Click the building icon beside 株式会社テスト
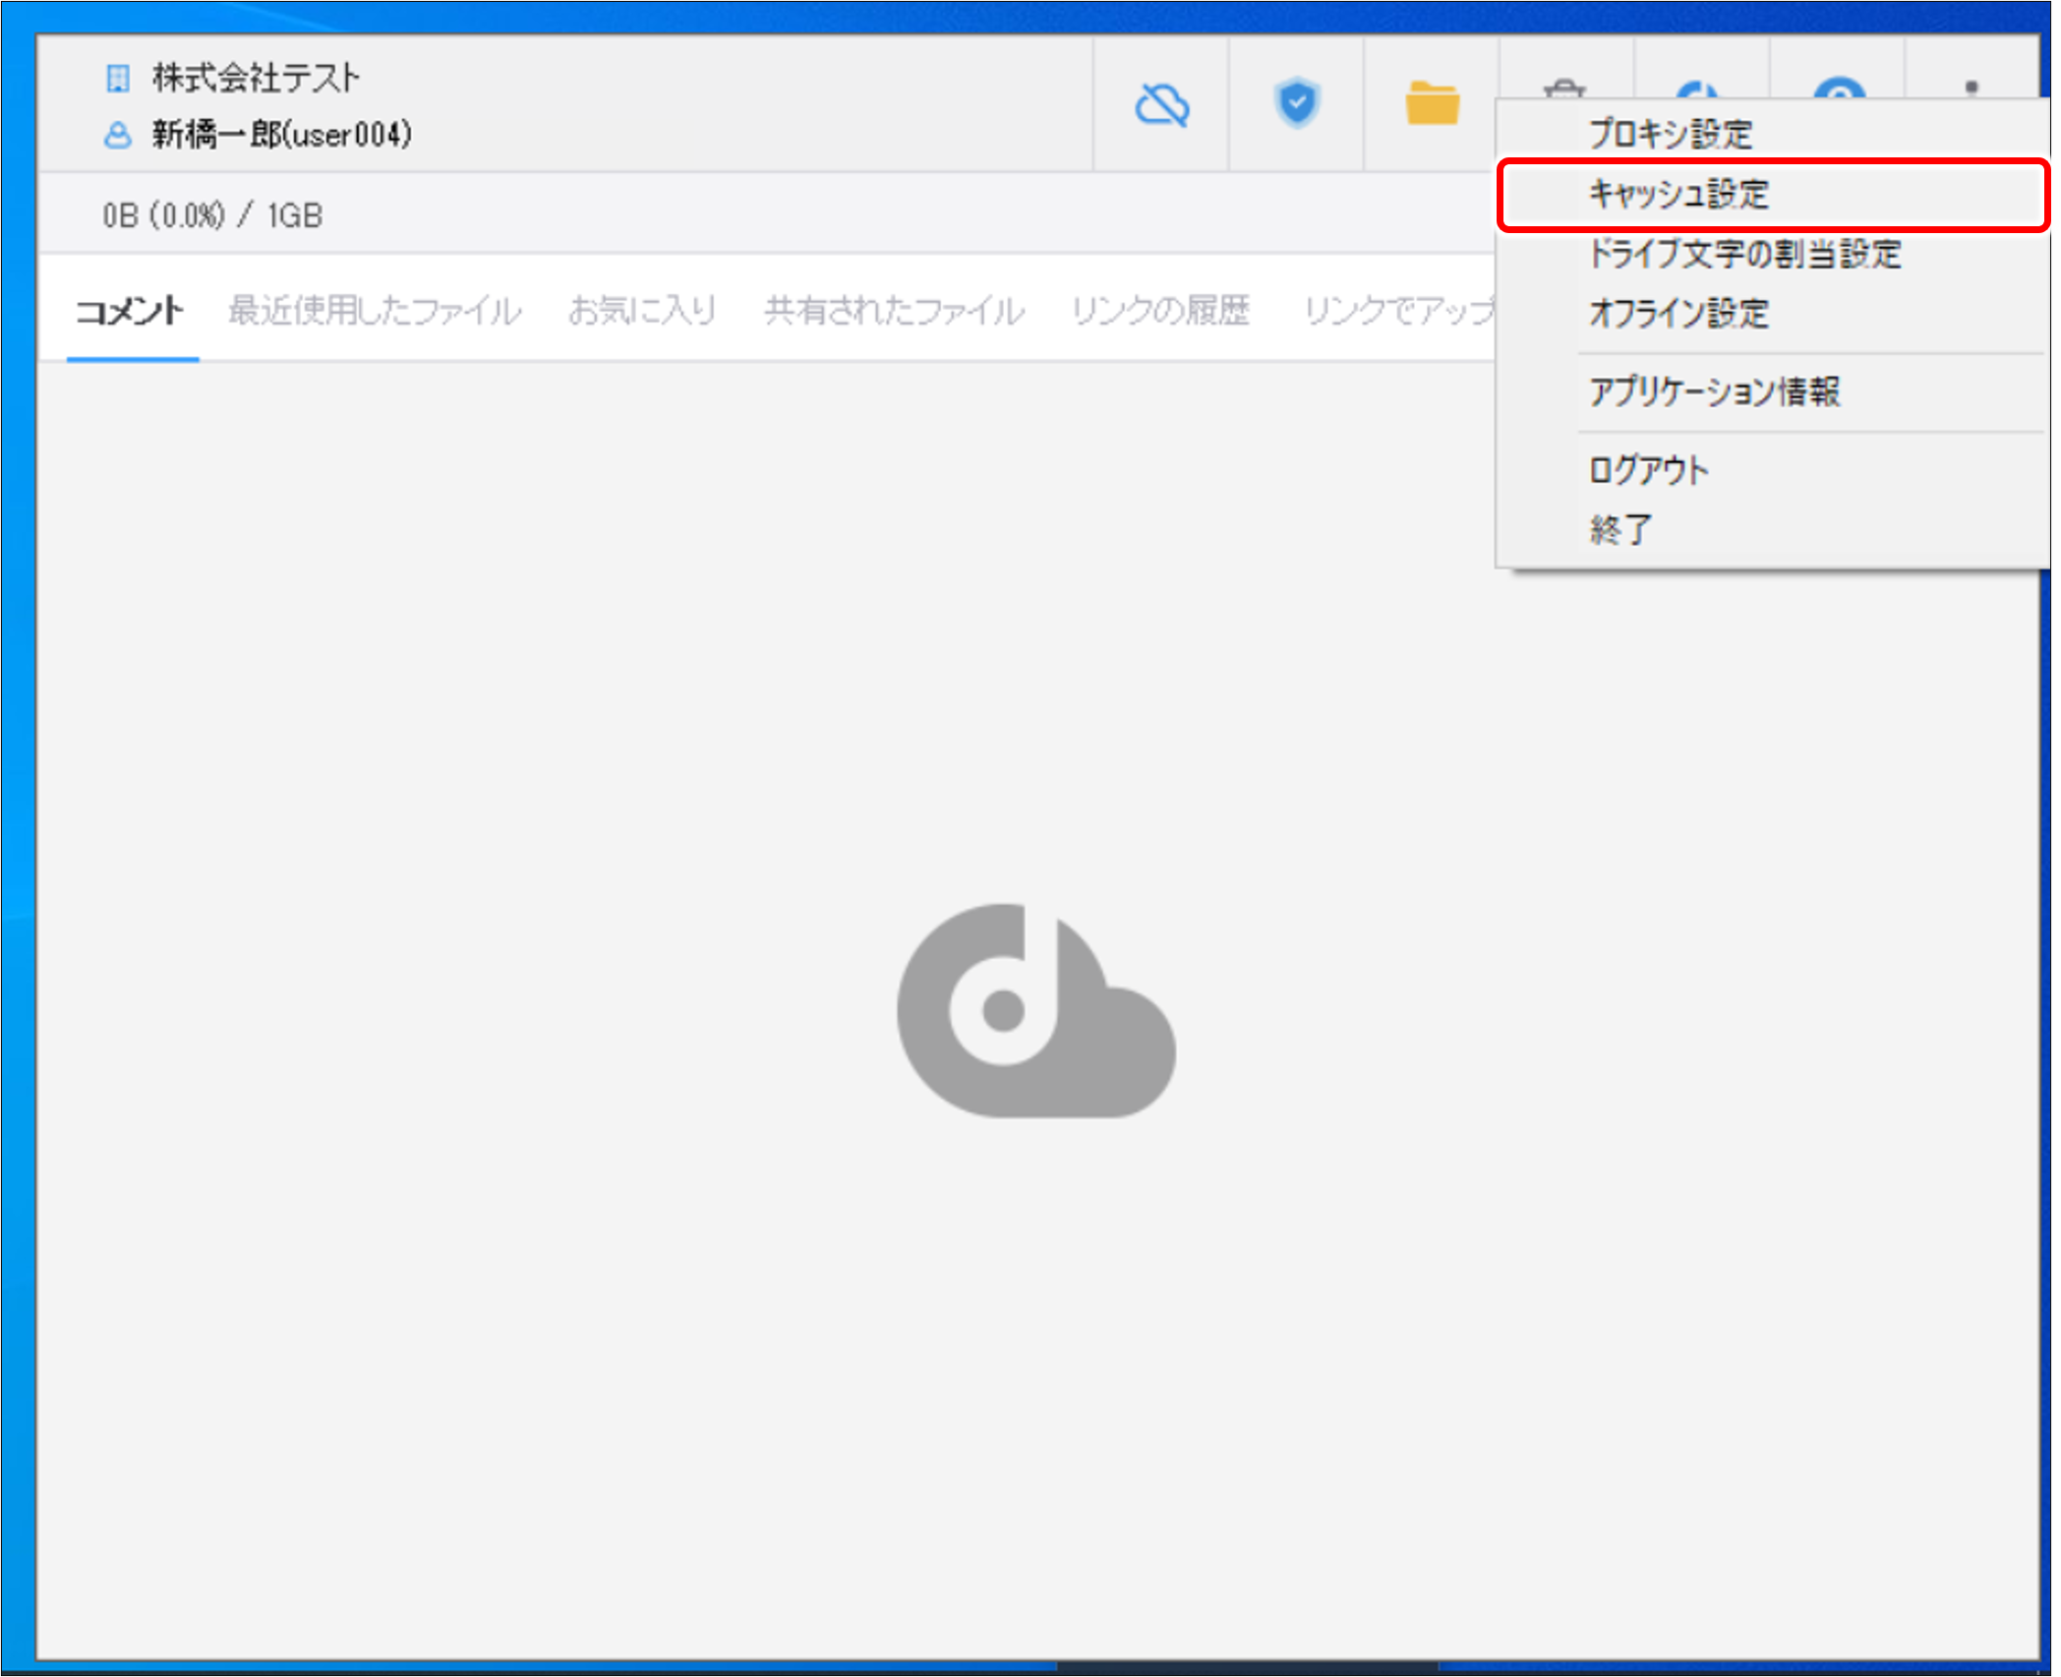The image size is (2061, 1677). pos(118,77)
